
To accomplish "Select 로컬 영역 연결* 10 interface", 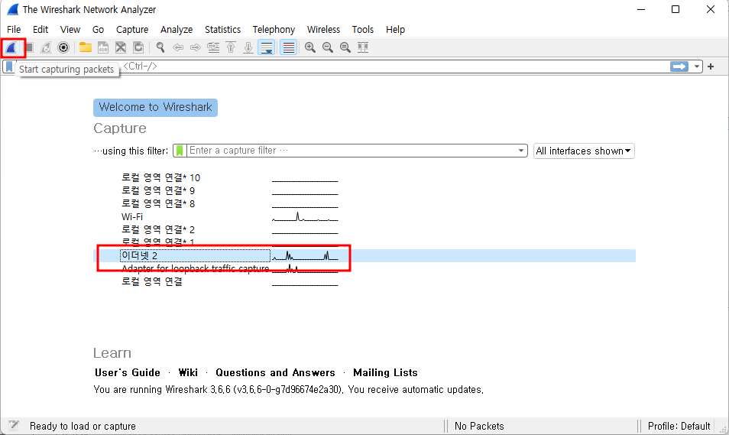I will pos(161,177).
